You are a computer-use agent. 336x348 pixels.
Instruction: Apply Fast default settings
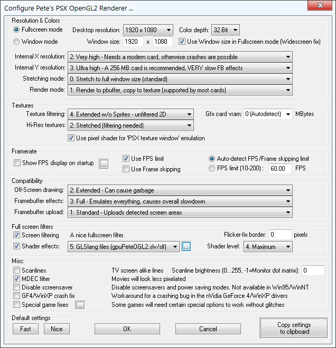(x=25, y=328)
